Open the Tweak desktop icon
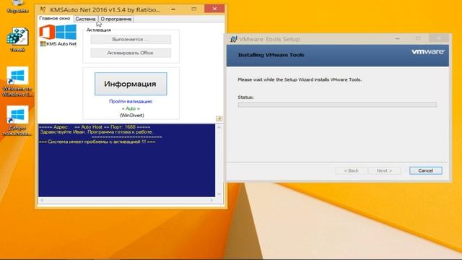 (17, 40)
